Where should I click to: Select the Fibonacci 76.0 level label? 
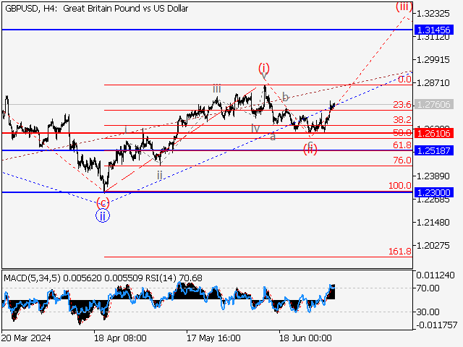point(402,160)
